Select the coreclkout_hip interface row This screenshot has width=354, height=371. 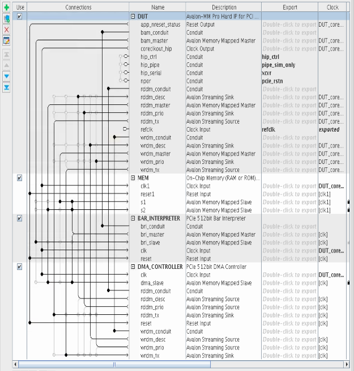click(x=156, y=49)
